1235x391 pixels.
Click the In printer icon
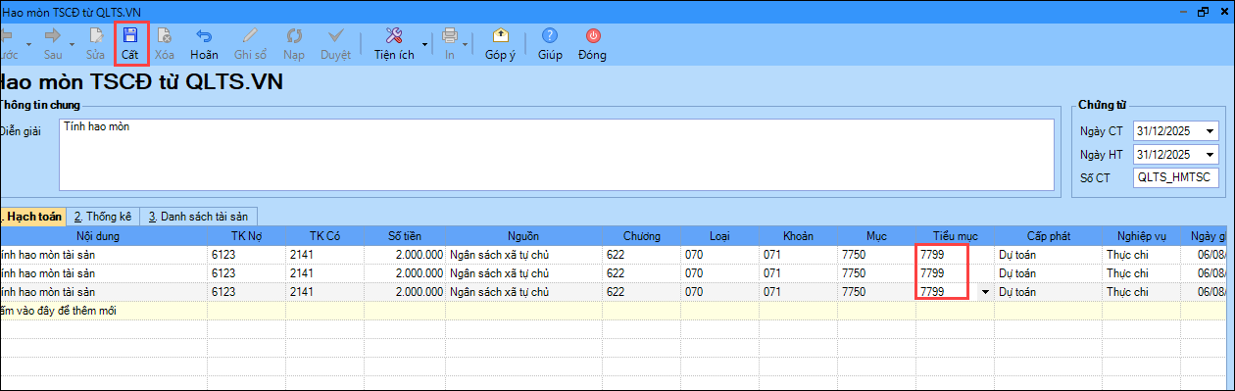click(450, 35)
